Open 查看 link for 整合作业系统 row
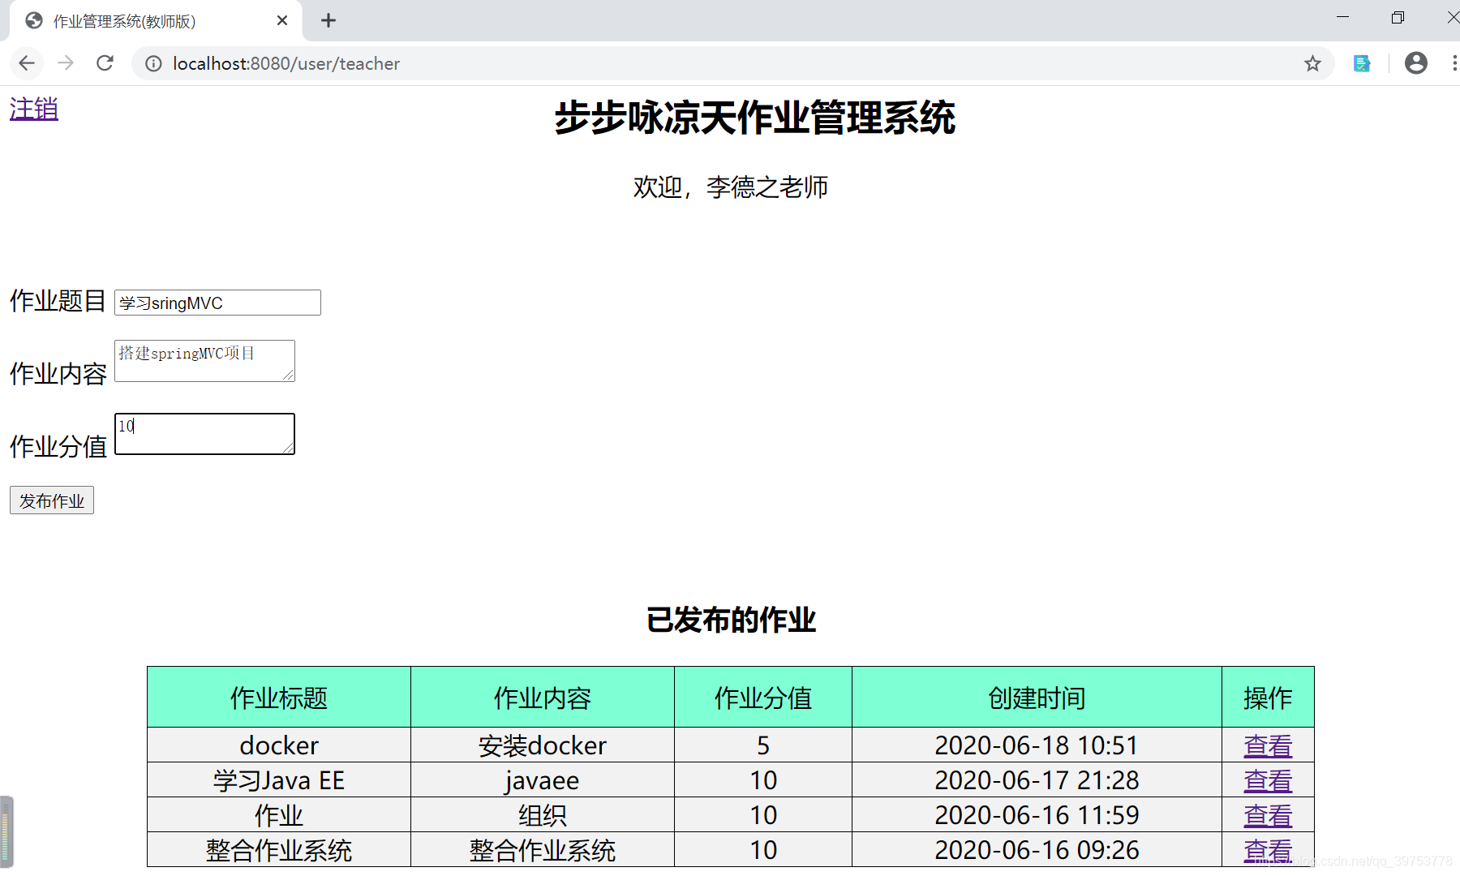Viewport: 1460px width, 876px height. [1268, 850]
